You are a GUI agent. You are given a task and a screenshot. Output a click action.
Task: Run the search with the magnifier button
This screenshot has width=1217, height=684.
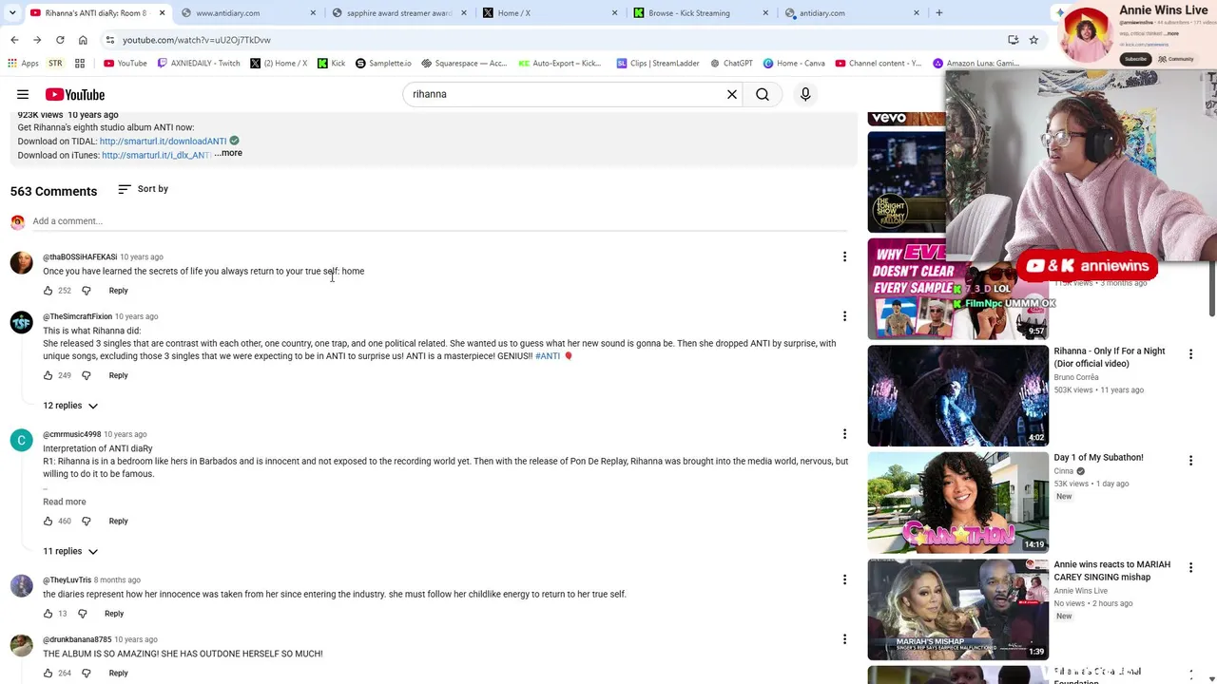coord(763,94)
